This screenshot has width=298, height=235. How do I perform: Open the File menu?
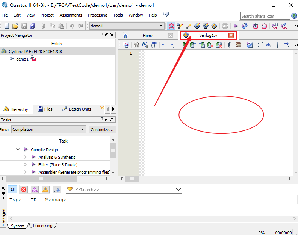[x=5, y=15]
